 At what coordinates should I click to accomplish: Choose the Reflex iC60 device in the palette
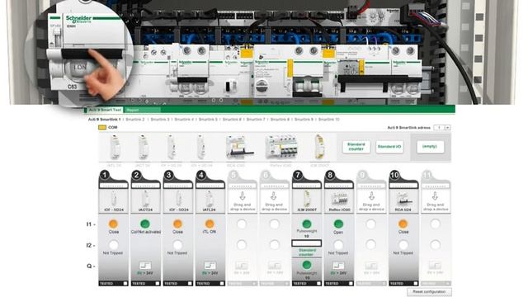[x=280, y=147]
